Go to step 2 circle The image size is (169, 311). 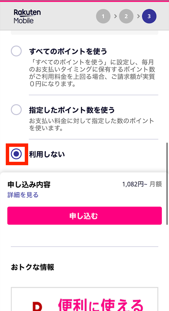tap(126, 16)
